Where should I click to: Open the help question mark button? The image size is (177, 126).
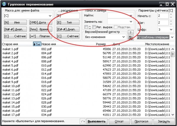[x=131, y=33]
